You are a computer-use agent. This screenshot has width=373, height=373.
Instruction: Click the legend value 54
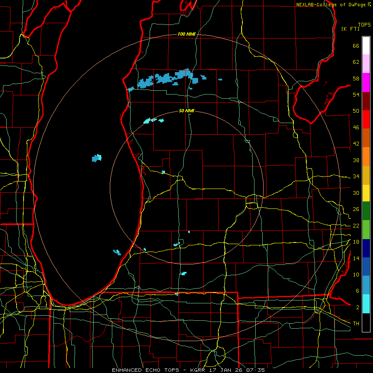tap(356, 94)
